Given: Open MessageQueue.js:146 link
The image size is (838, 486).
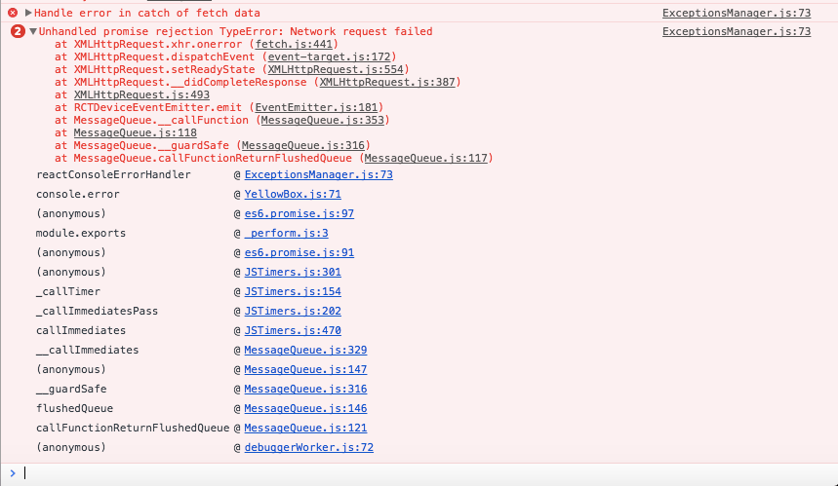Looking at the screenshot, I should [x=305, y=408].
